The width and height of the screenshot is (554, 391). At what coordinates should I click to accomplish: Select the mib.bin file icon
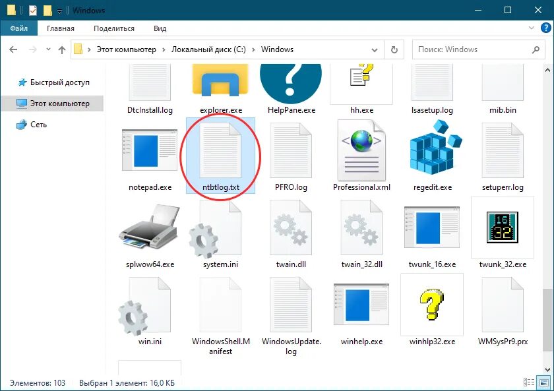pyautogui.click(x=503, y=82)
